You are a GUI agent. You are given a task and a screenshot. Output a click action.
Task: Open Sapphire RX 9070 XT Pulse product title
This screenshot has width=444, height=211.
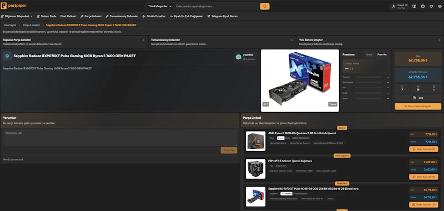coord(313,189)
